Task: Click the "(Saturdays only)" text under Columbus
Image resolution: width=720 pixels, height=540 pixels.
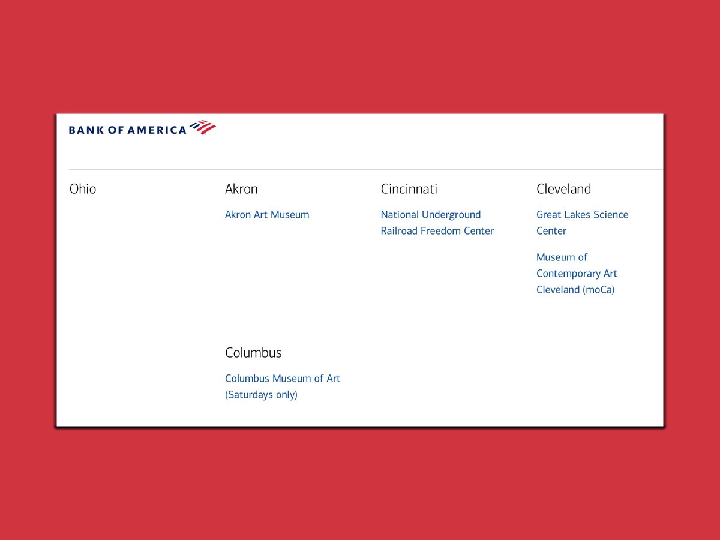Action: click(261, 395)
